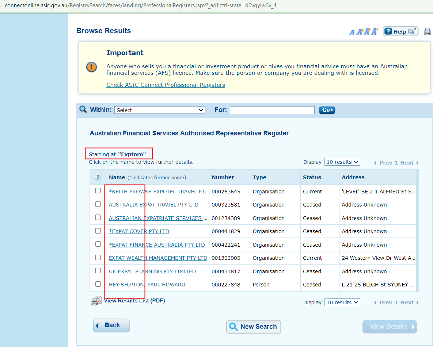Screen dimensions: 433x347
Task: Click number cell 001303905
Action: coord(226,258)
